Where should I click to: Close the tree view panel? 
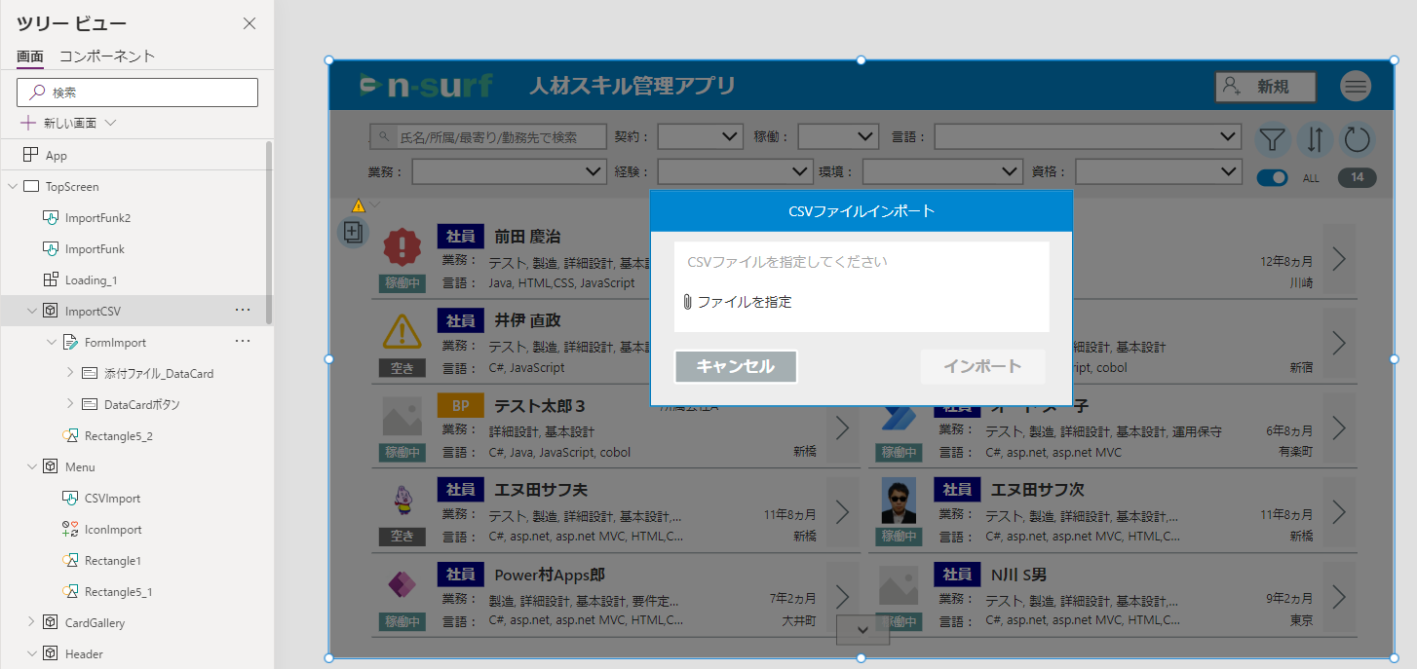click(249, 23)
